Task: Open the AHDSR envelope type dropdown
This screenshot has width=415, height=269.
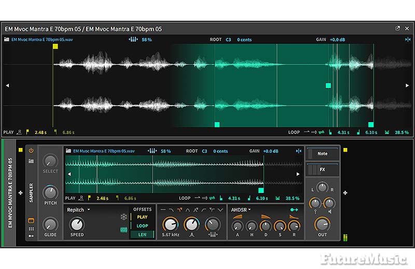Action: (241, 210)
